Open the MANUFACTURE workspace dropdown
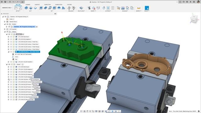This screenshot has height=113, width=201. [7, 8]
